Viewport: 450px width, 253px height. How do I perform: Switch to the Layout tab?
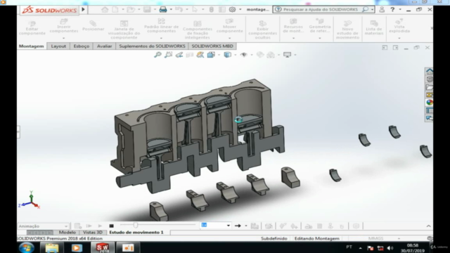pos(58,46)
